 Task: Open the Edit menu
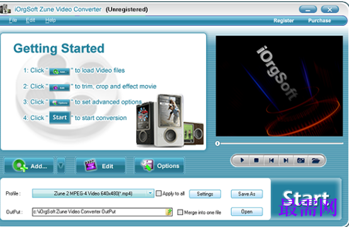click(x=30, y=20)
